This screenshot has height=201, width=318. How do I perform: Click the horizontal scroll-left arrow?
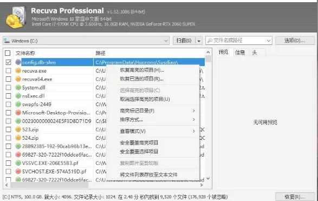pos(7,185)
